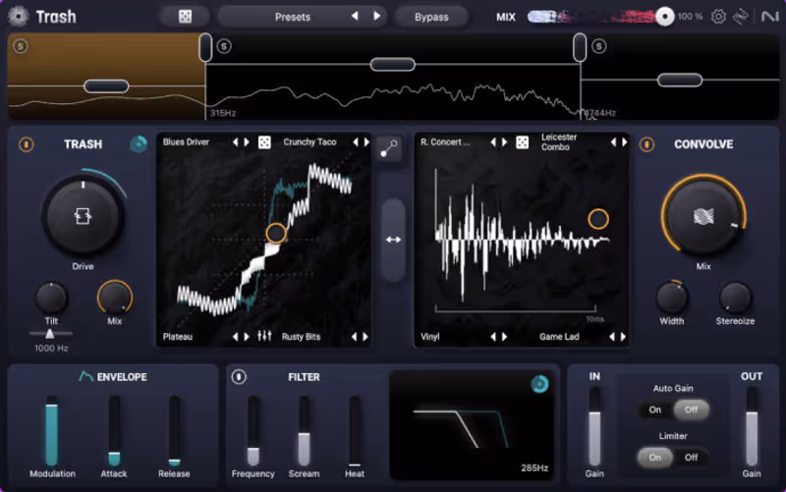This screenshot has width=786, height=492.
Task: Select next Rusty Bits distortion type
Action: (x=365, y=337)
